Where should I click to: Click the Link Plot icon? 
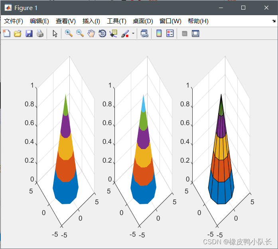click(144, 34)
